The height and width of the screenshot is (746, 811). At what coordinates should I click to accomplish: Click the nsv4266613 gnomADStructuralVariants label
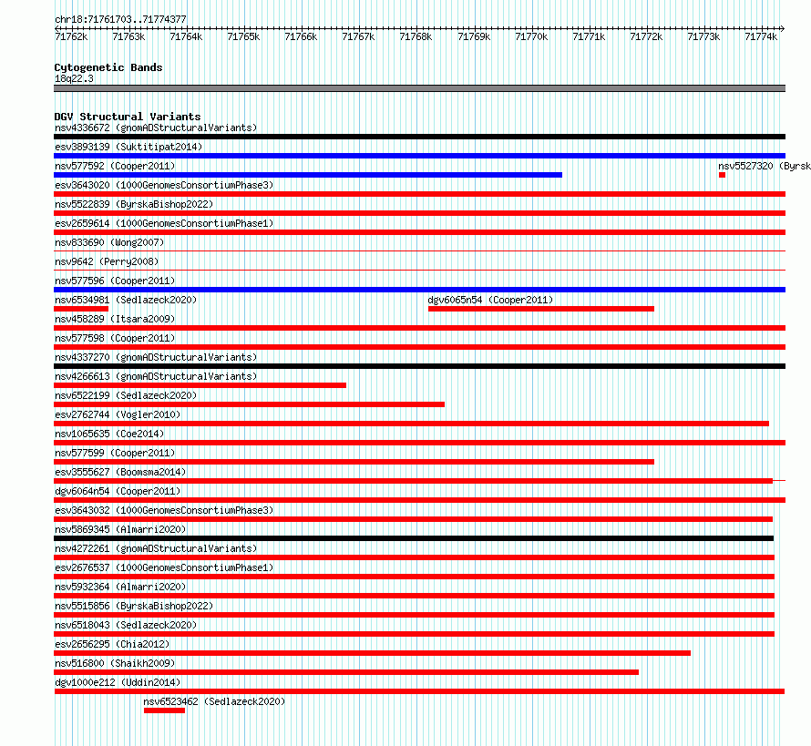click(x=156, y=376)
